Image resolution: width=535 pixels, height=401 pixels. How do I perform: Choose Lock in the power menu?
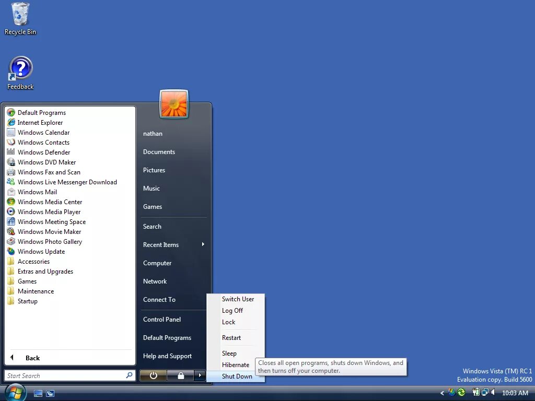click(229, 322)
